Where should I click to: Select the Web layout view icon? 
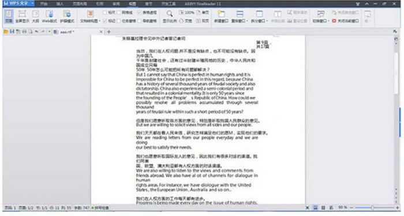[49, 17]
